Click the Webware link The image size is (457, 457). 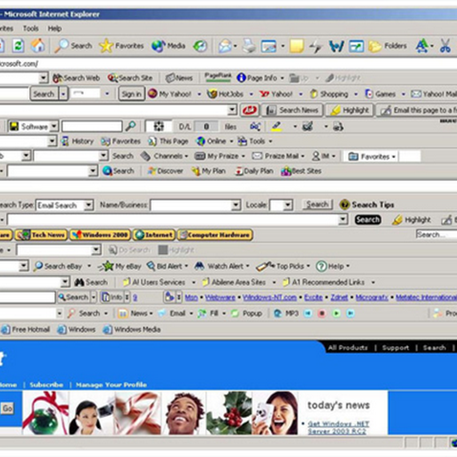[x=220, y=297]
